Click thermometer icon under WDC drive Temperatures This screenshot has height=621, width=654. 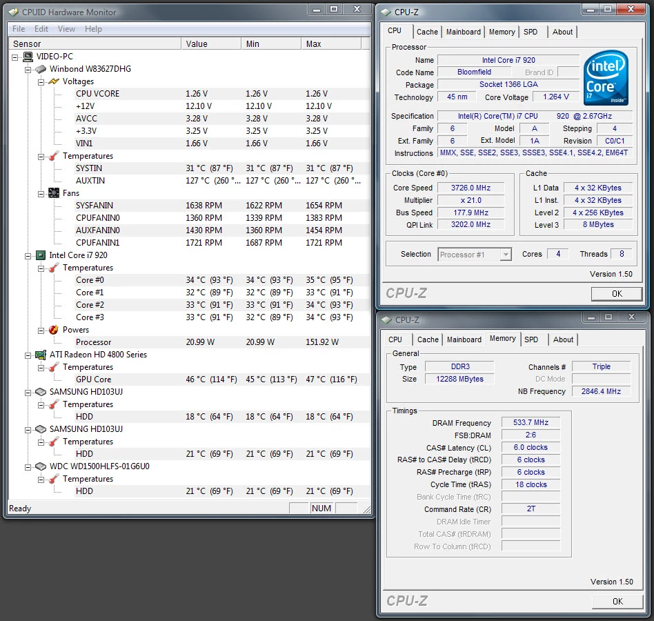click(x=54, y=479)
